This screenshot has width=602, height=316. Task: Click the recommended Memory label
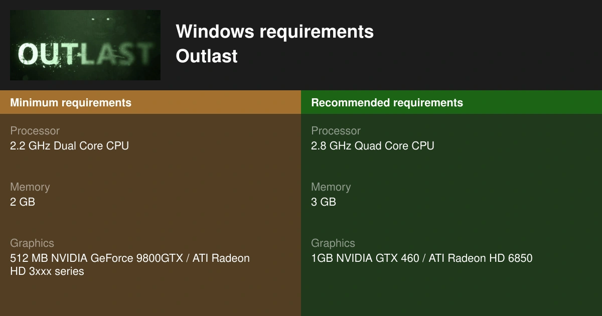click(331, 187)
